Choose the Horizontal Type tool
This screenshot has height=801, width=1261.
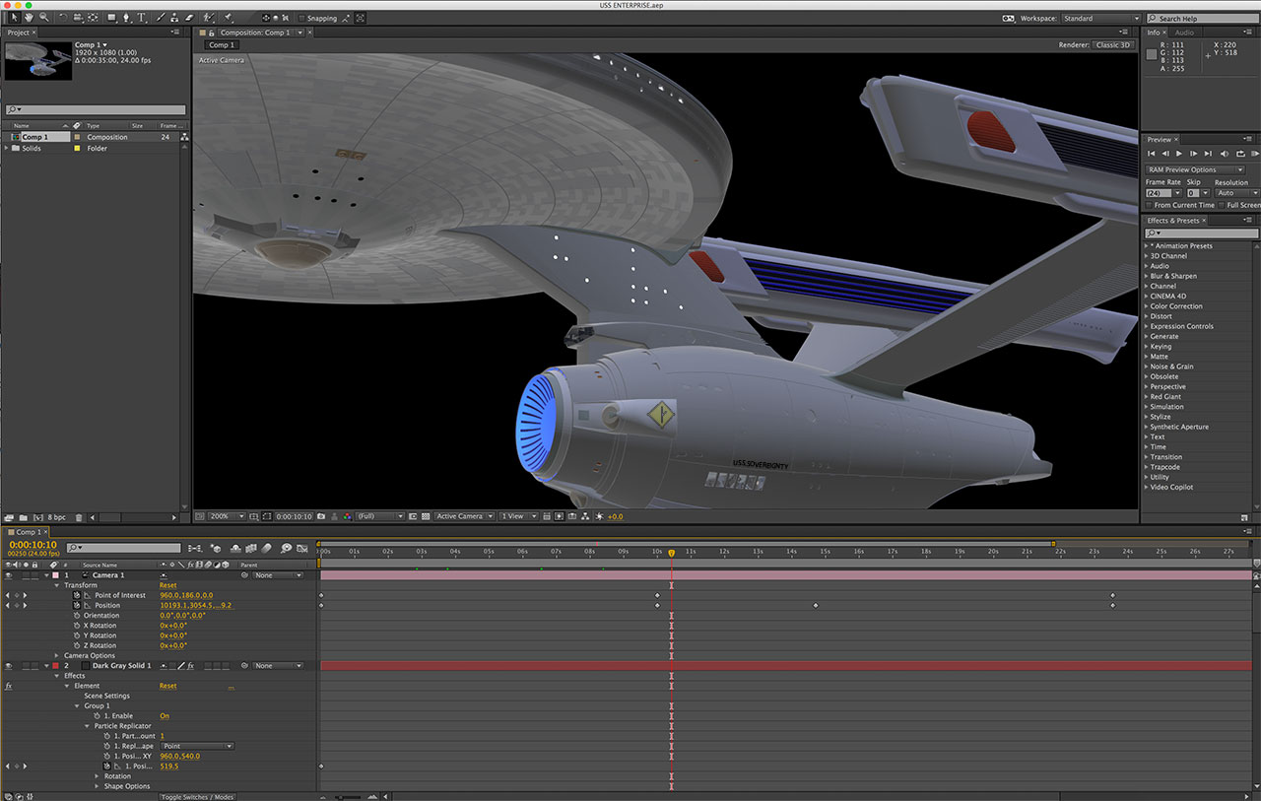(142, 18)
